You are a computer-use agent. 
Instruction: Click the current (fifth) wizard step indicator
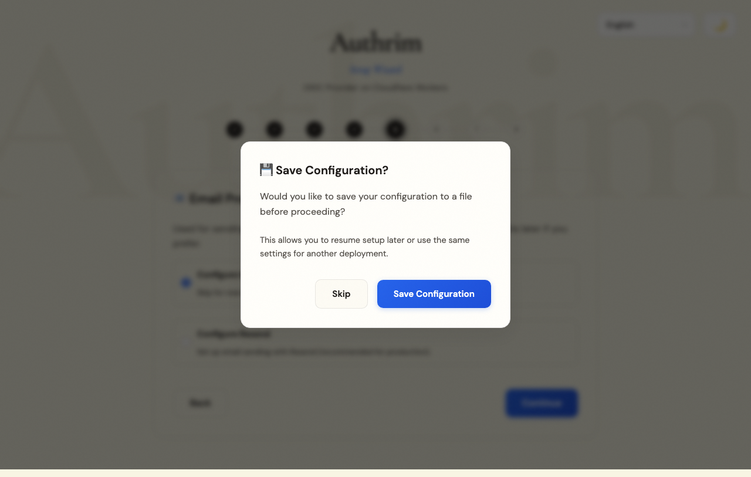[395, 129]
